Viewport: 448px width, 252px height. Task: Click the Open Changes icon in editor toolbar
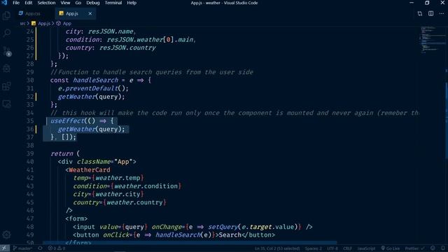pyautogui.click(x=420, y=13)
